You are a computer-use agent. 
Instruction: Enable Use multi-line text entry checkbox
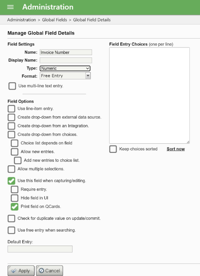point(12,86)
